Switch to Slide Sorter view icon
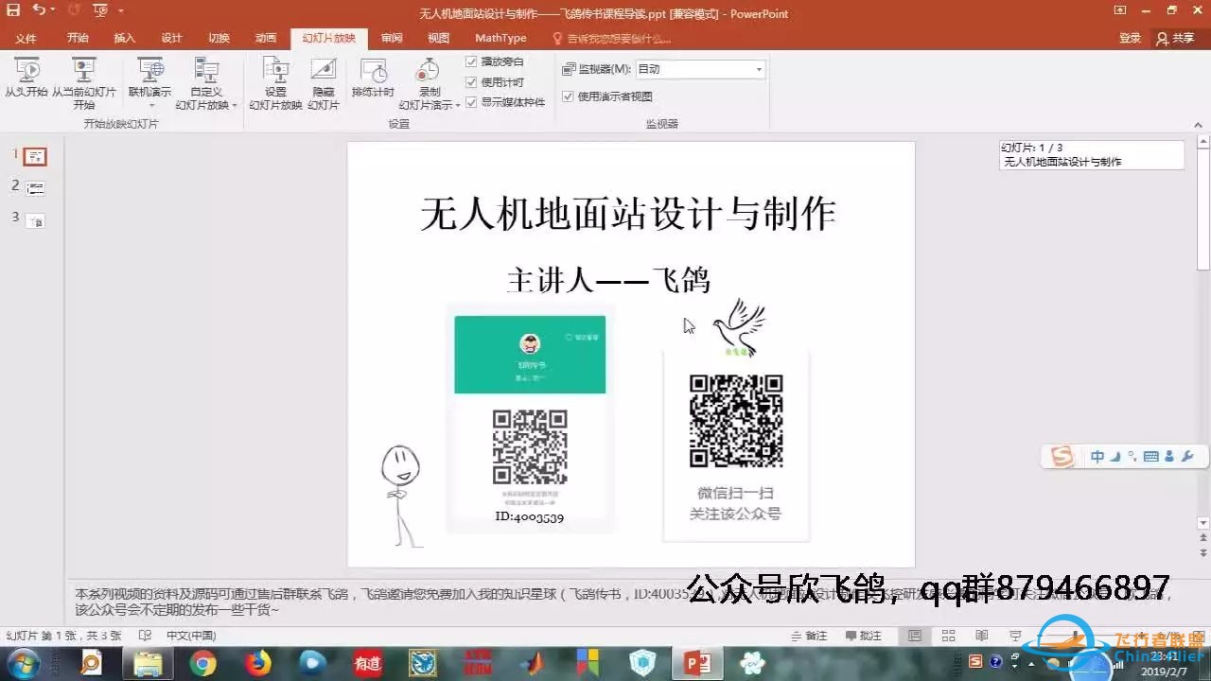 pos(949,636)
